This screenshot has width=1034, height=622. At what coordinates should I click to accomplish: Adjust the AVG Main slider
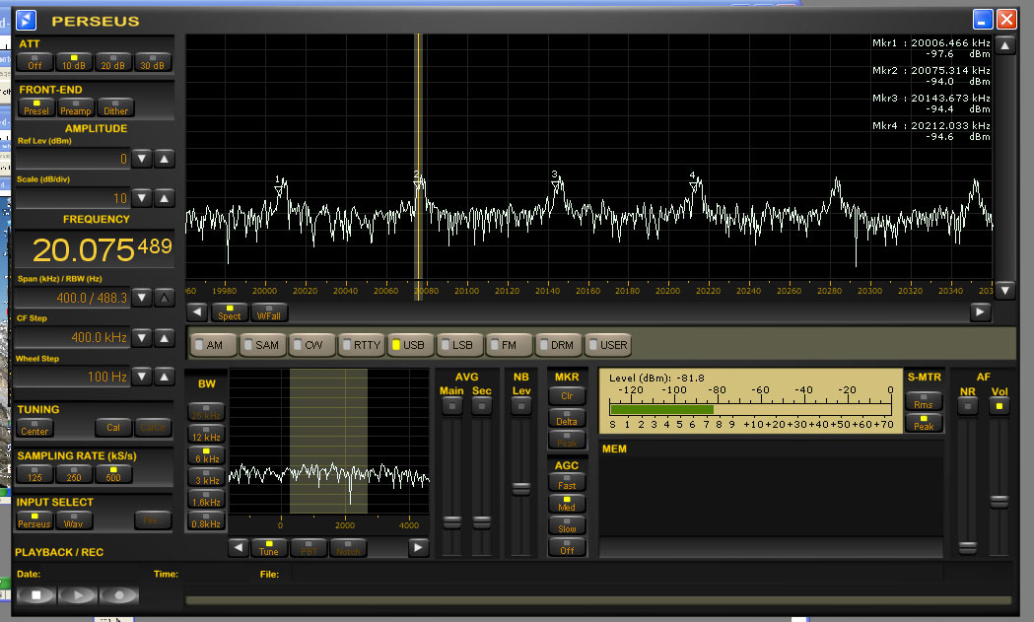click(451, 522)
